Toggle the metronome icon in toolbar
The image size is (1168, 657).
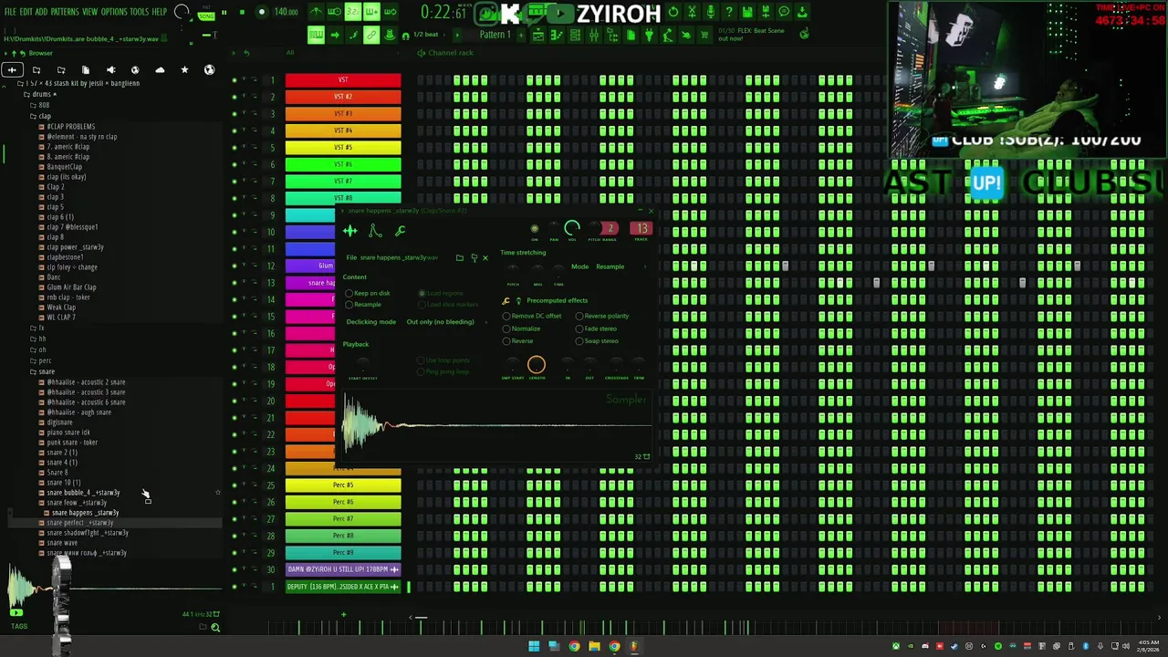(316, 12)
